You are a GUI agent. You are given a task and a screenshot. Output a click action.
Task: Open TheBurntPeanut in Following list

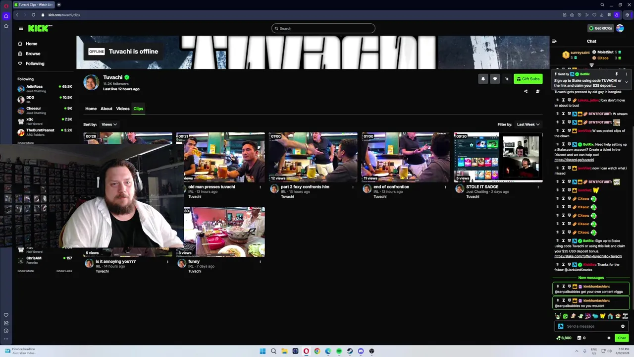tap(45, 132)
